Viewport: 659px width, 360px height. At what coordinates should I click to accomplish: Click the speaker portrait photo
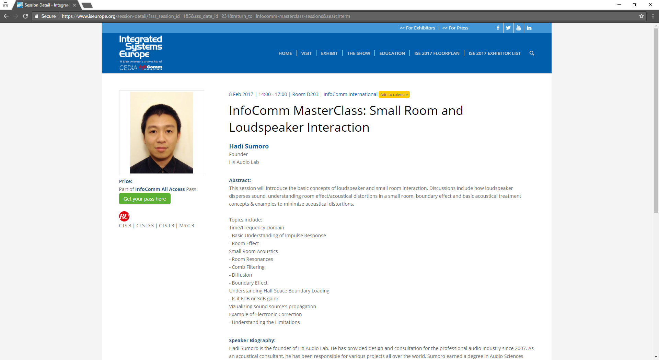click(x=161, y=133)
